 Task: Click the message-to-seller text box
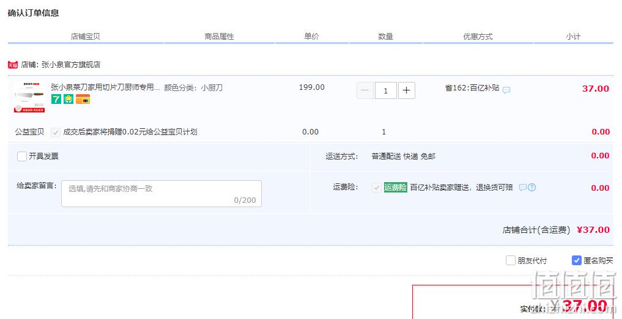pyautogui.click(x=161, y=194)
